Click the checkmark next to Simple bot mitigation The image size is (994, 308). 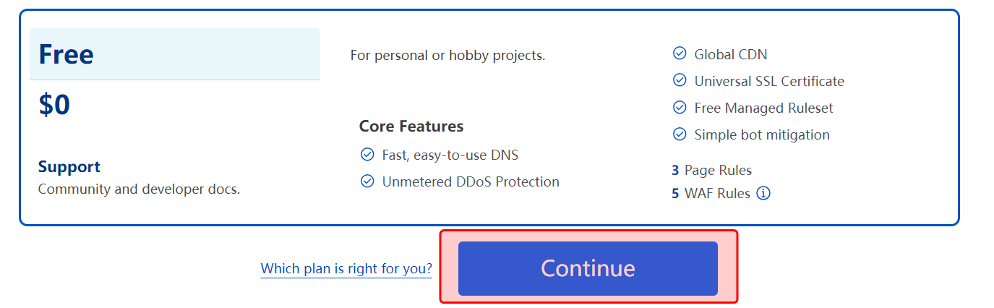tap(680, 134)
